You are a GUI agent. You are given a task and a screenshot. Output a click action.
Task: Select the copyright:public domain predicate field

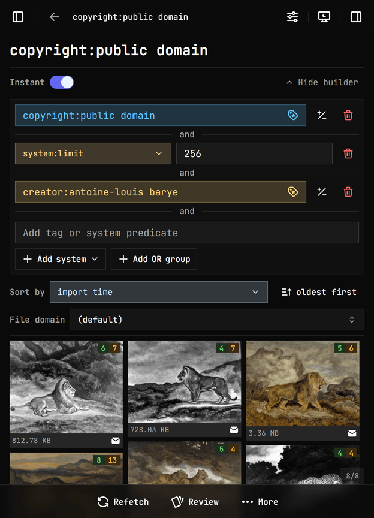161,115
